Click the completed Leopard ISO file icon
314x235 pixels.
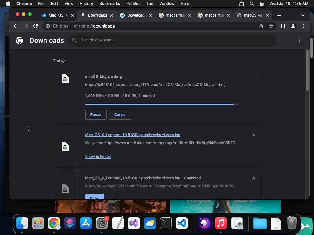[x=65, y=147]
